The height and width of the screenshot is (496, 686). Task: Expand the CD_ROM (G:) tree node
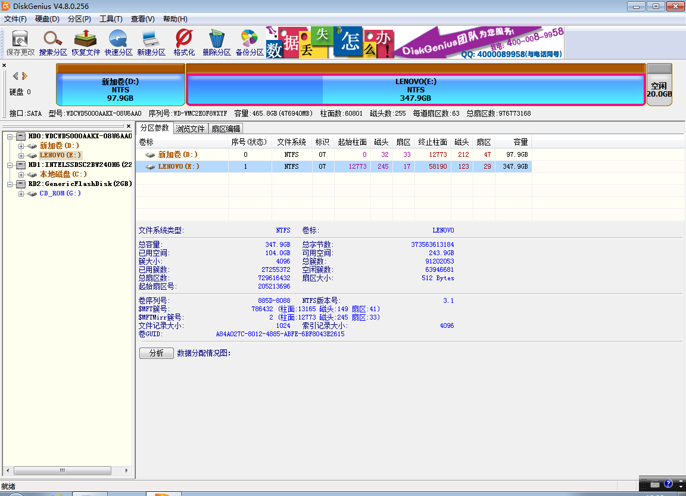pos(21,194)
